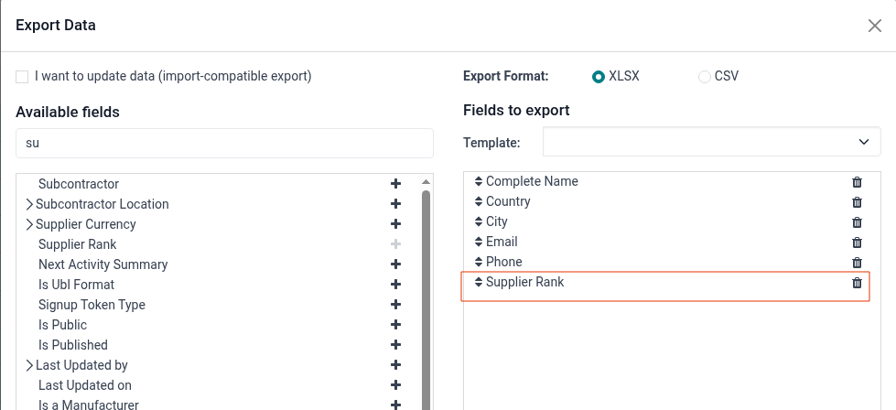
Task: Select the CSV export format
Action: click(x=704, y=77)
